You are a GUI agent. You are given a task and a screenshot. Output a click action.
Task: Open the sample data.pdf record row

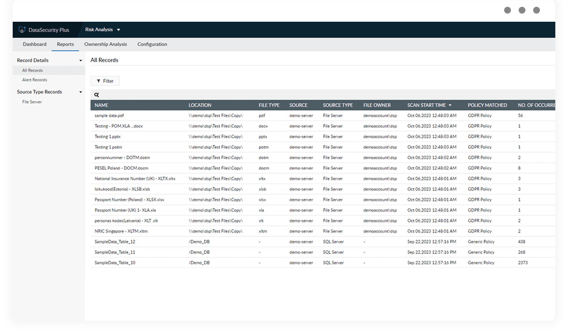[111, 115]
